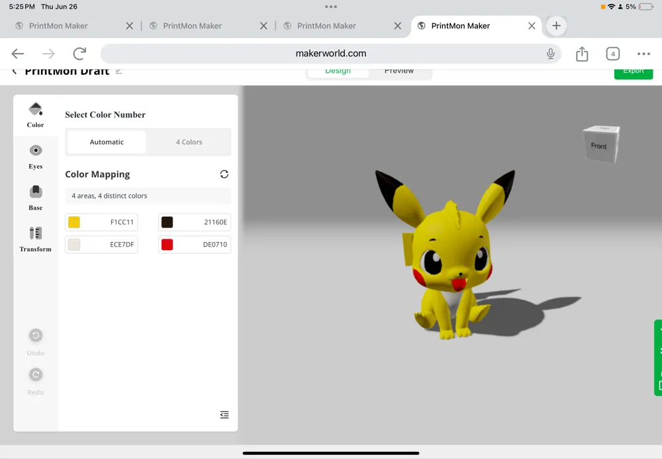662x459 pixels.
Task: Click the F1CC11 hex code text
Action: point(122,222)
